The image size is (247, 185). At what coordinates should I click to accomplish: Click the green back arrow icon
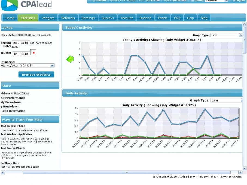pyautogui.click(x=70, y=59)
